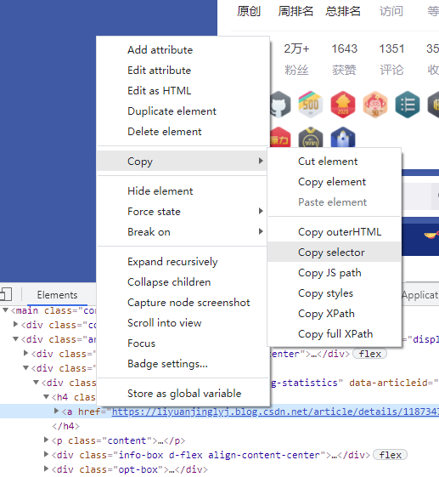The width and height of the screenshot is (439, 477).
Task: Expand the p class content node
Action: coord(46,440)
